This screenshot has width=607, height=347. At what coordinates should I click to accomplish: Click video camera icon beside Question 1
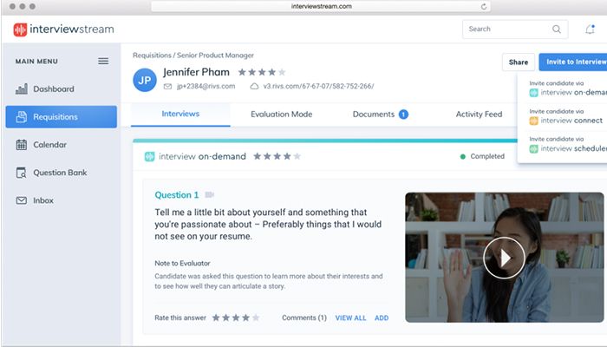(210, 195)
